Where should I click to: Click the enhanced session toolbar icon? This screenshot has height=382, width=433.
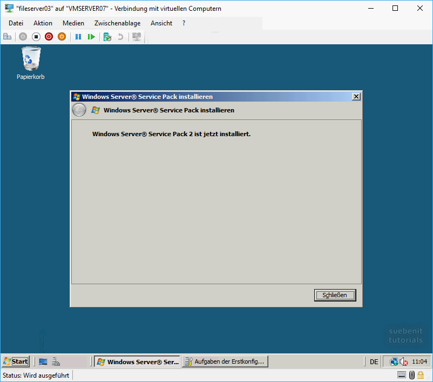pos(137,37)
